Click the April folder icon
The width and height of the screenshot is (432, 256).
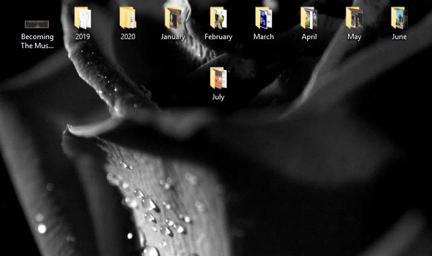309,18
